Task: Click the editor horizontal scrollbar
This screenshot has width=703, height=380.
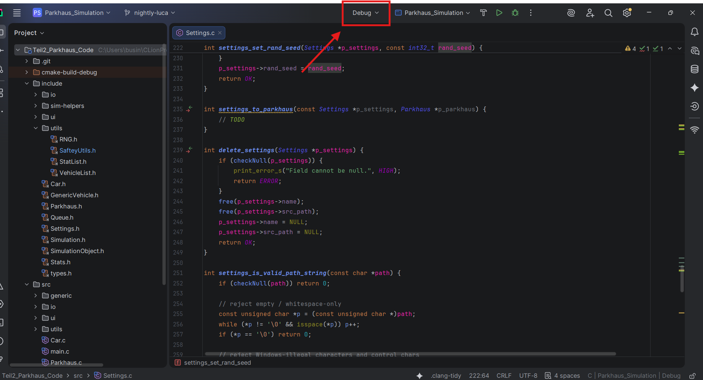Action: tap(410, 354)
